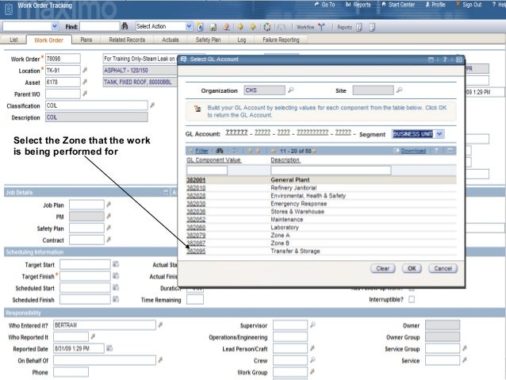Click the Download link in table header
506x380 pixels.
412,150
